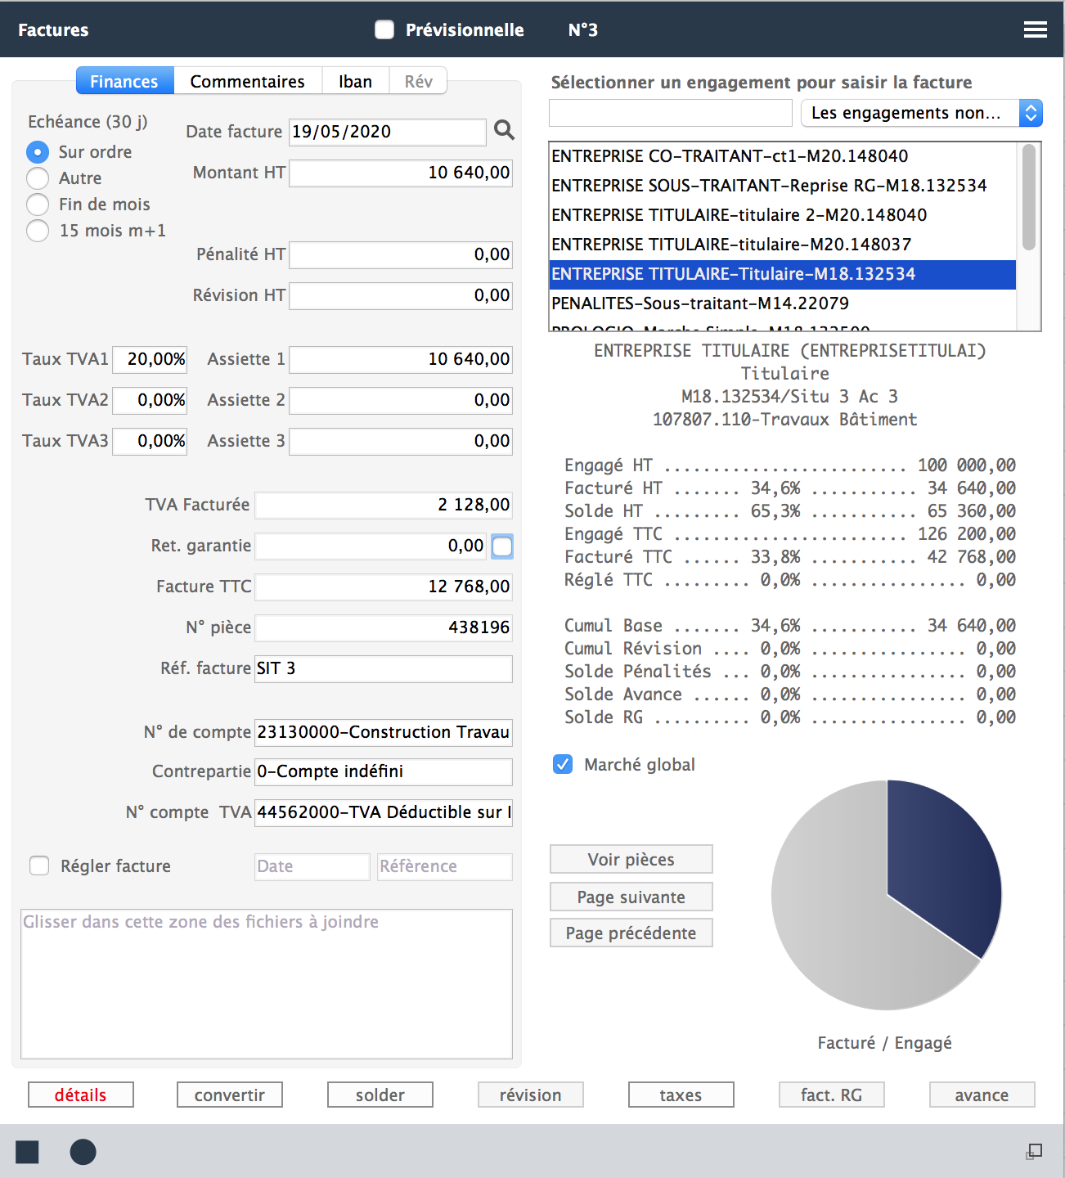Click the Réf. facture field
This screenshot has width=1065, height=1178.
(384, 668)
